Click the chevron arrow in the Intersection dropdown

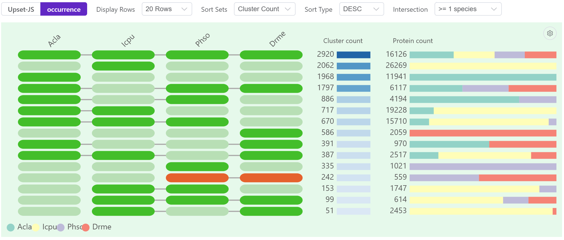pos(494,9)
